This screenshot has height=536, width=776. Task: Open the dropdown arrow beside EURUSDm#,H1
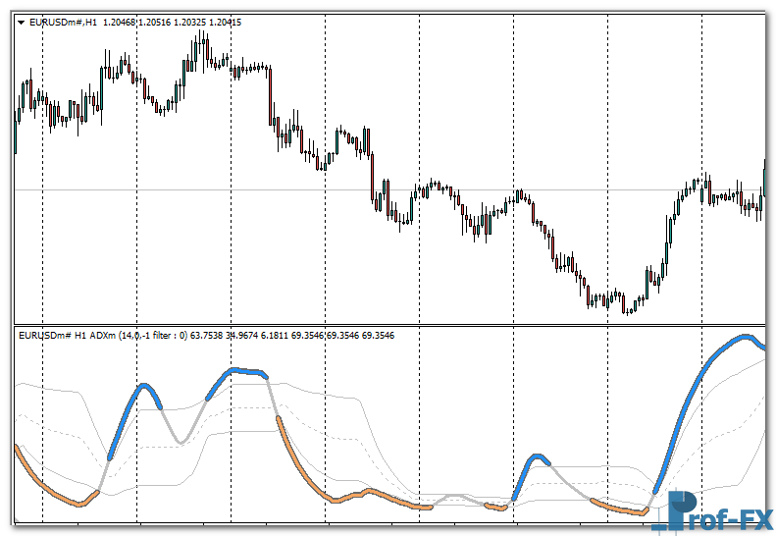[x=21, y=22]
